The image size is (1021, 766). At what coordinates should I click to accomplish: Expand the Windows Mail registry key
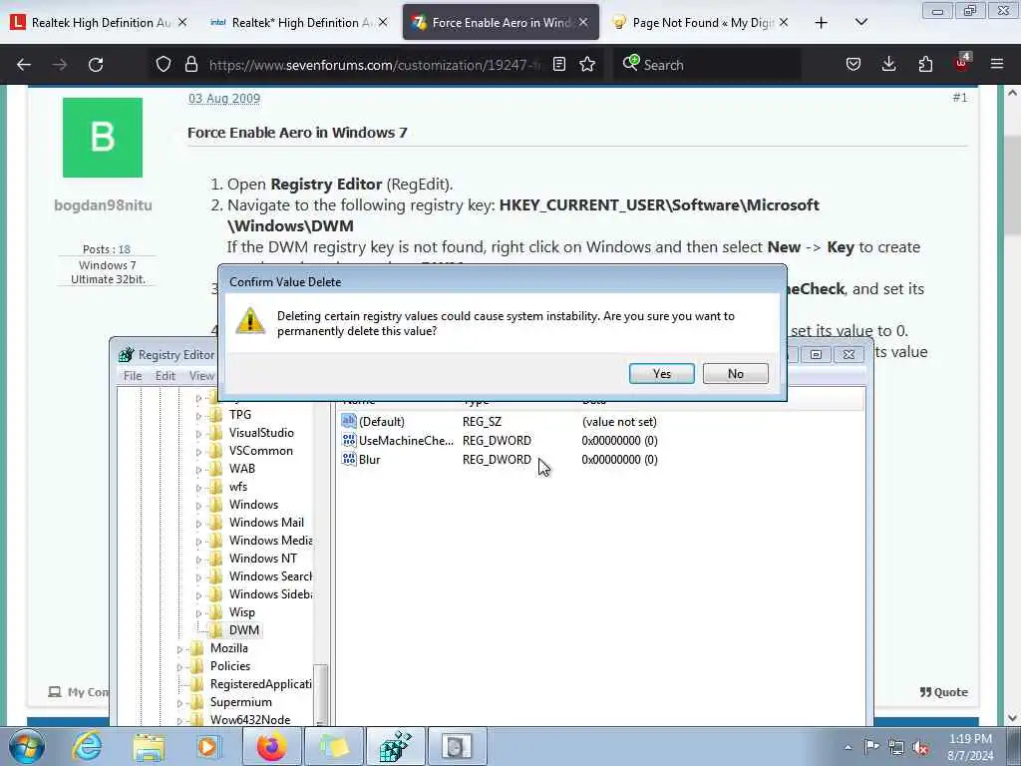tap(198, 523)
